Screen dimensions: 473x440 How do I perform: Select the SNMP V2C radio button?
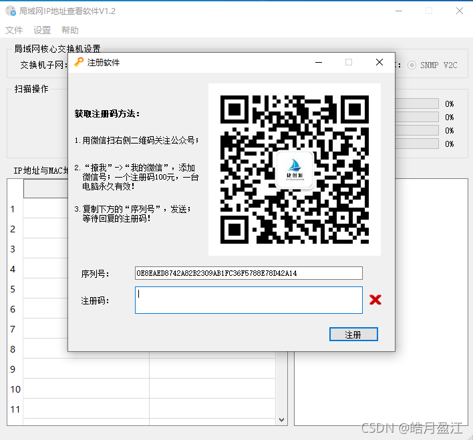[412, 65]
